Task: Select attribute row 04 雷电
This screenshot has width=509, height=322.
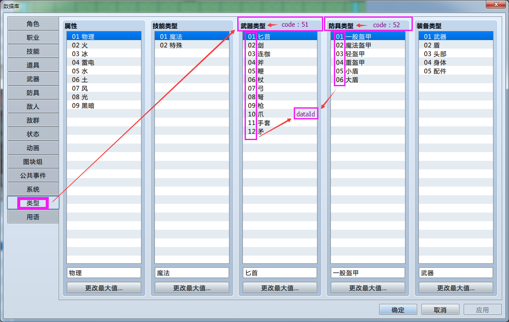Action: 104,62
